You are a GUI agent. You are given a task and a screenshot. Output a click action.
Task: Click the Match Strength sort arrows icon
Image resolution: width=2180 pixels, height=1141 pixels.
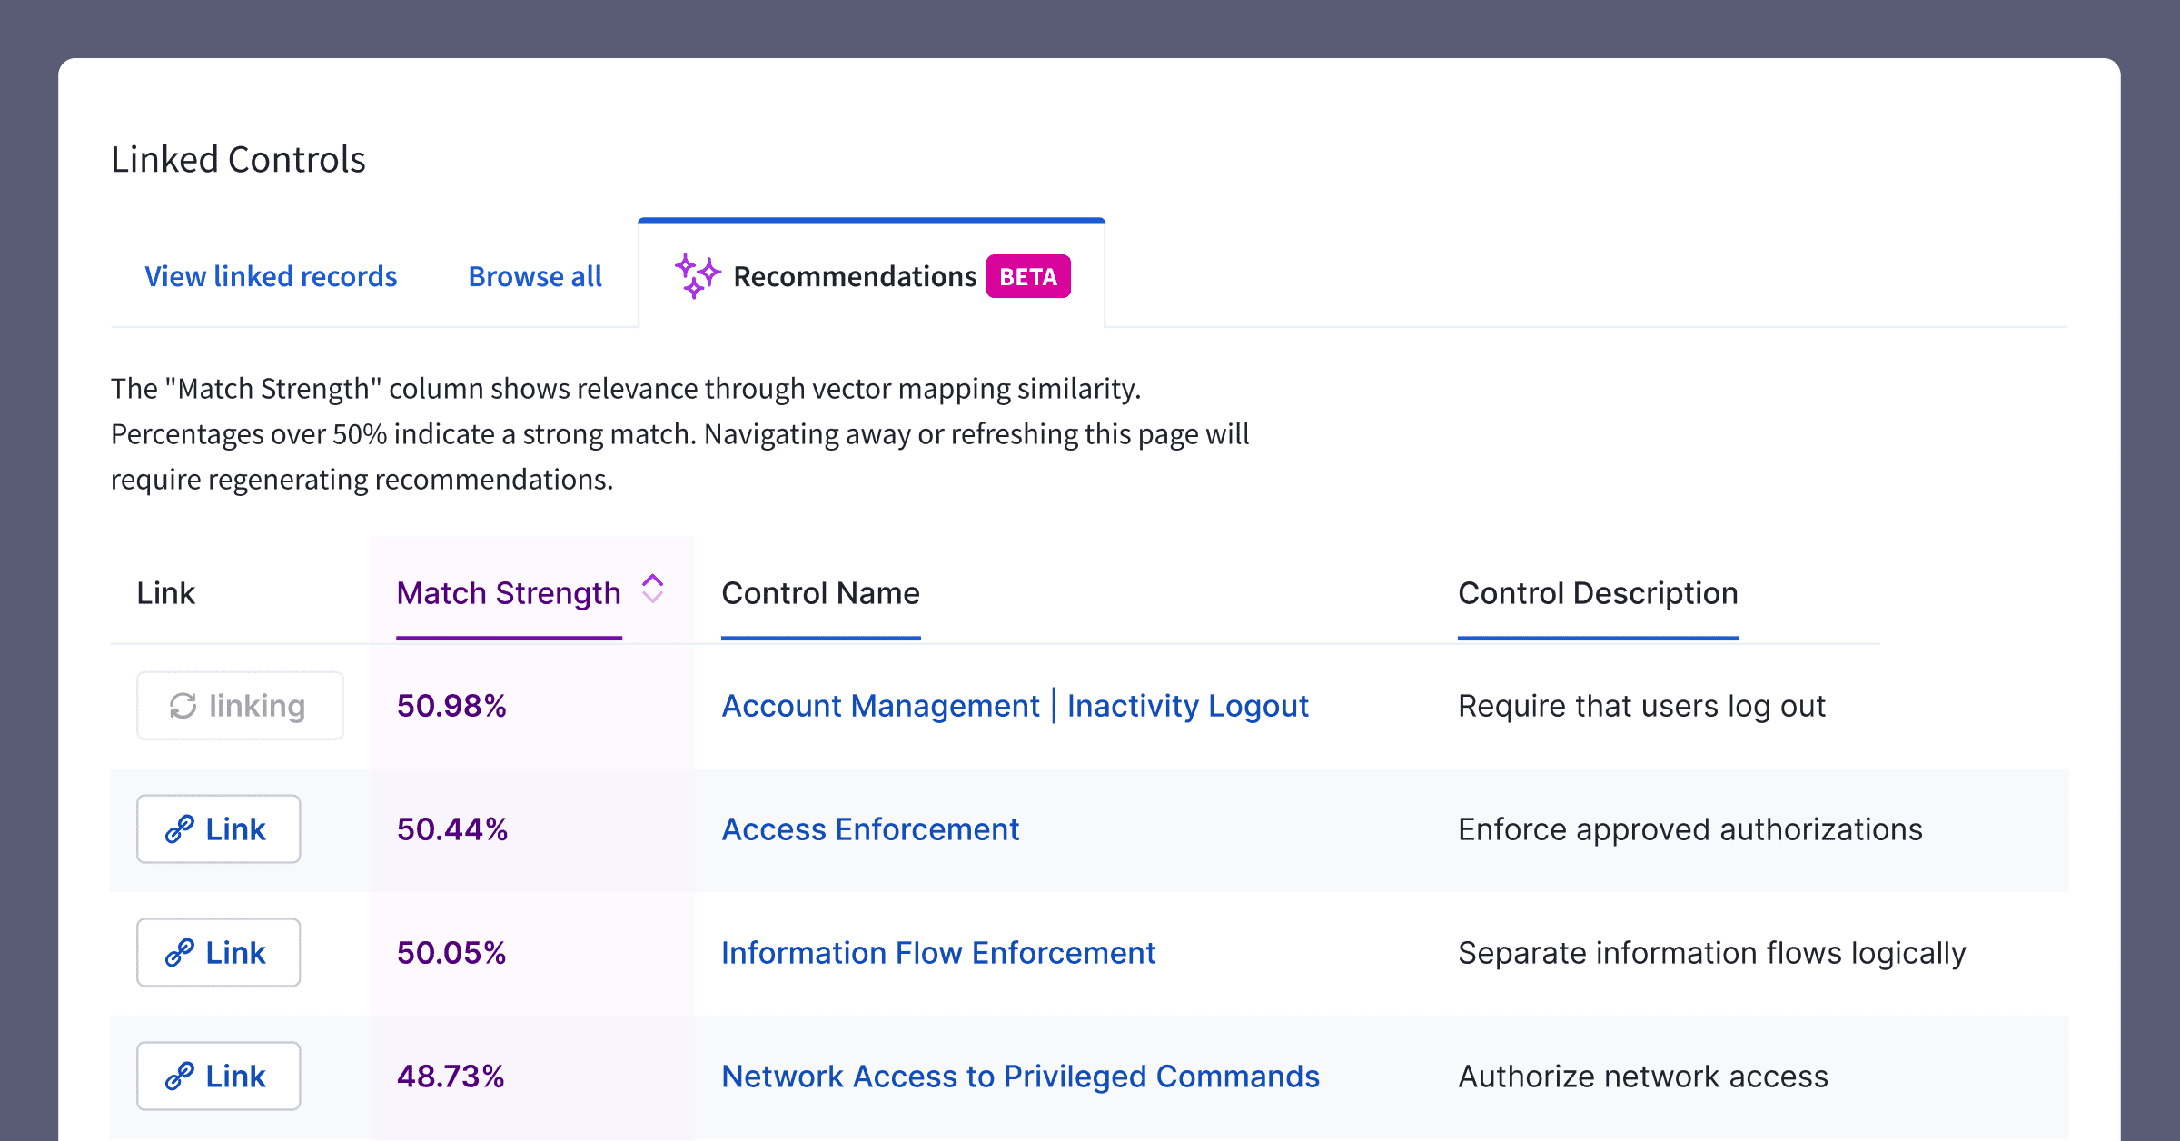(x=652, y=589)
